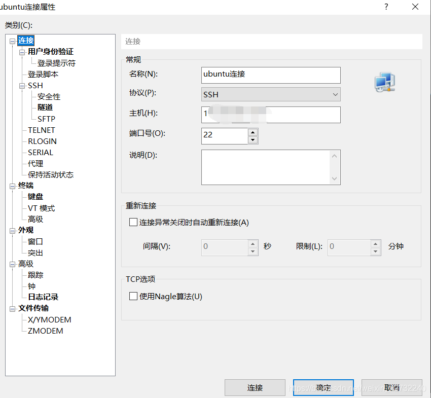Click the 主机 host input field
Viewport: 431px width, 398px height.
coord(271,115)
